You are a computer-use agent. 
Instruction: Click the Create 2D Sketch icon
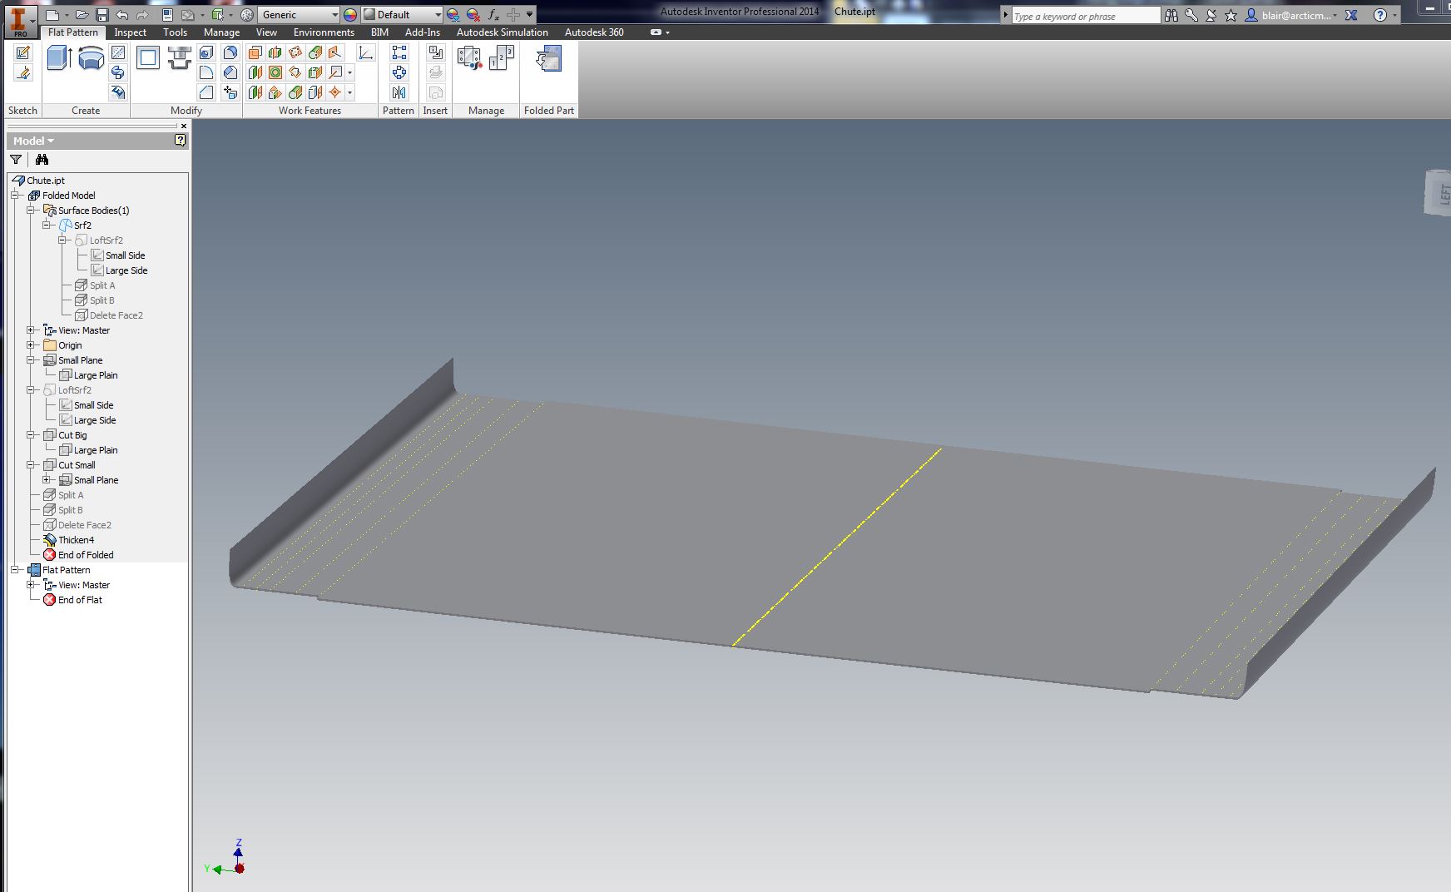(x=23, y=53)
